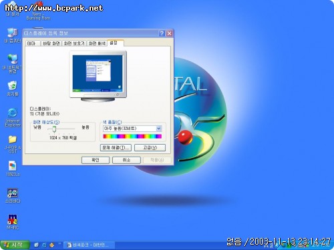Confirm with the OK button

(96, 160)
